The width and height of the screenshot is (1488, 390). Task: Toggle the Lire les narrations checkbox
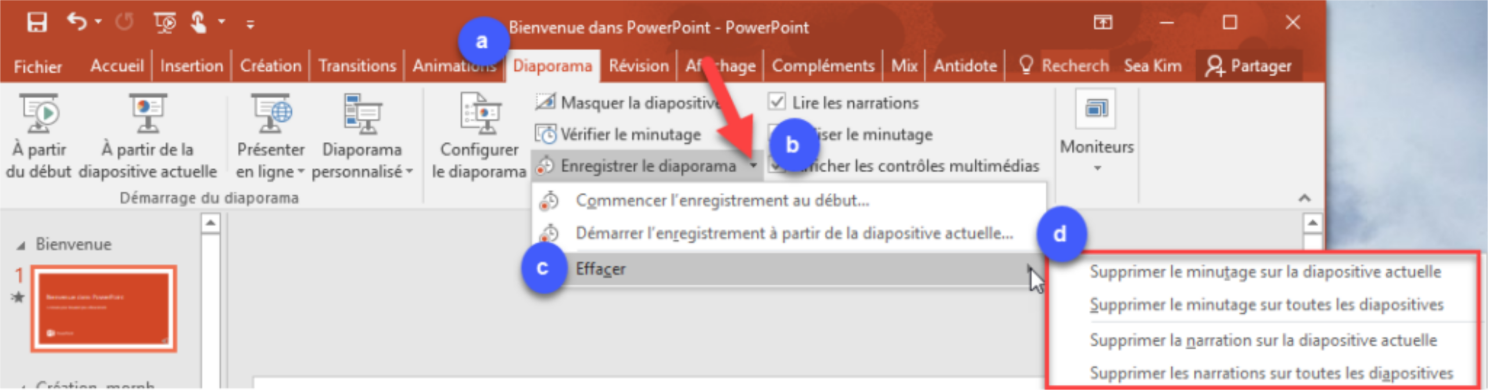777,102
